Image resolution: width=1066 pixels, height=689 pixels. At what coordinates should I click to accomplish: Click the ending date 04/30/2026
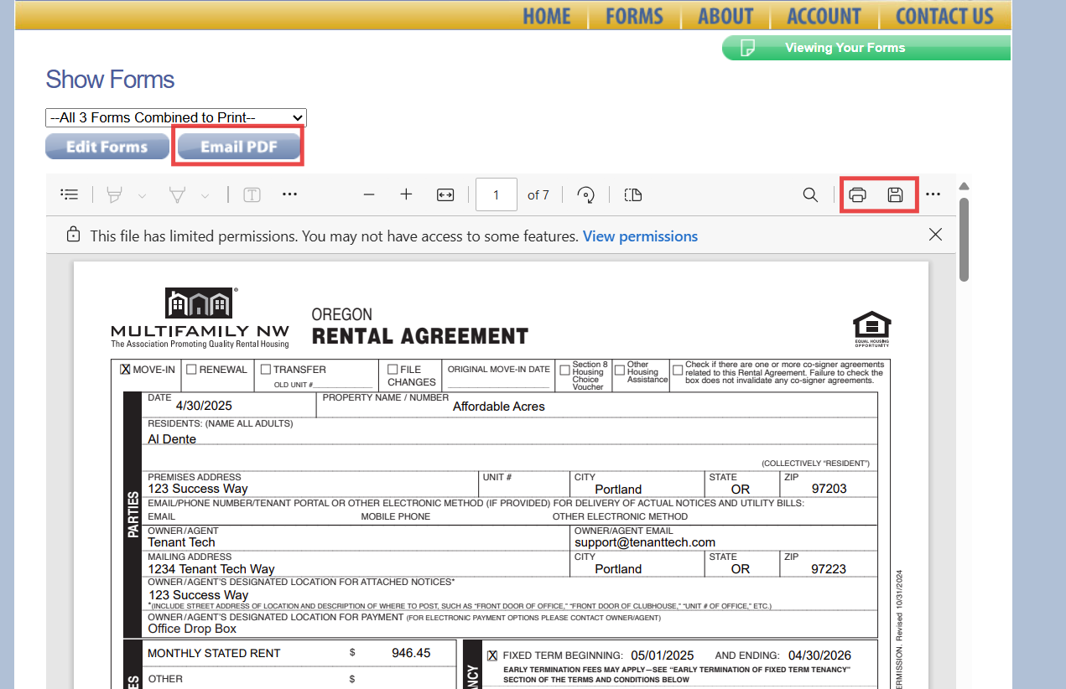click(x=819, y=655)
